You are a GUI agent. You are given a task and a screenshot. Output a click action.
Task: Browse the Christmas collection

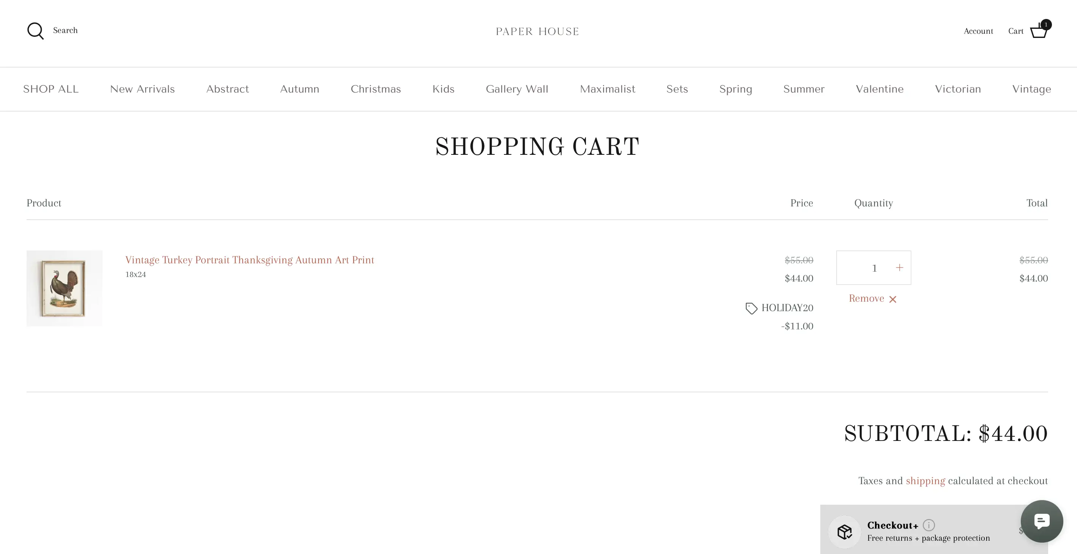click(x=376, y=89)
